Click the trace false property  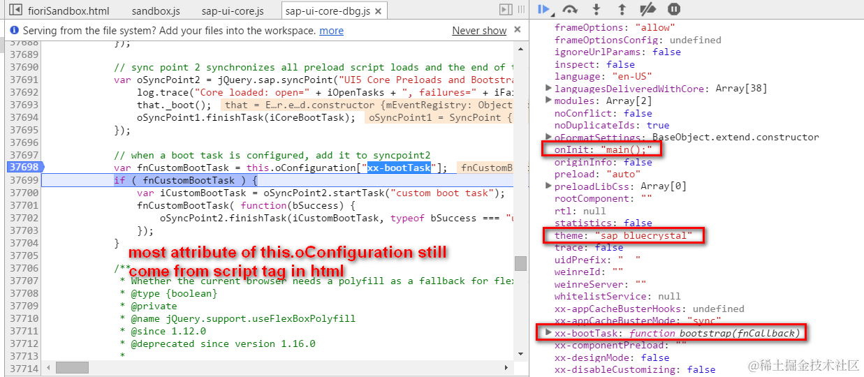pos(589,247)
